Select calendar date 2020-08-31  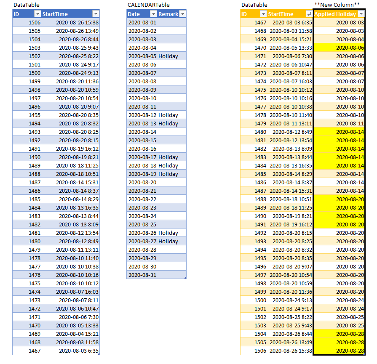pyautogui.click(x=142, y=275)
